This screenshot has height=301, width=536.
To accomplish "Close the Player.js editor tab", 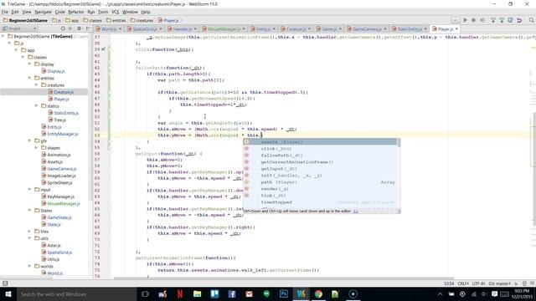I will (x=456, y=29).
